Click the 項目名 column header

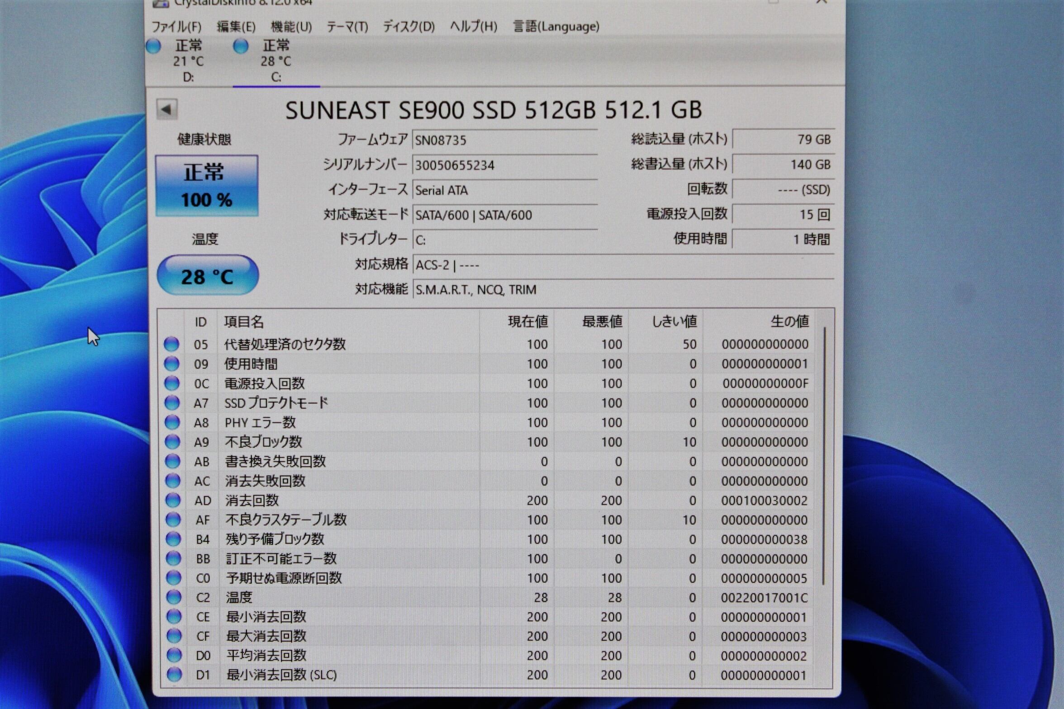[x=348, y=322]
